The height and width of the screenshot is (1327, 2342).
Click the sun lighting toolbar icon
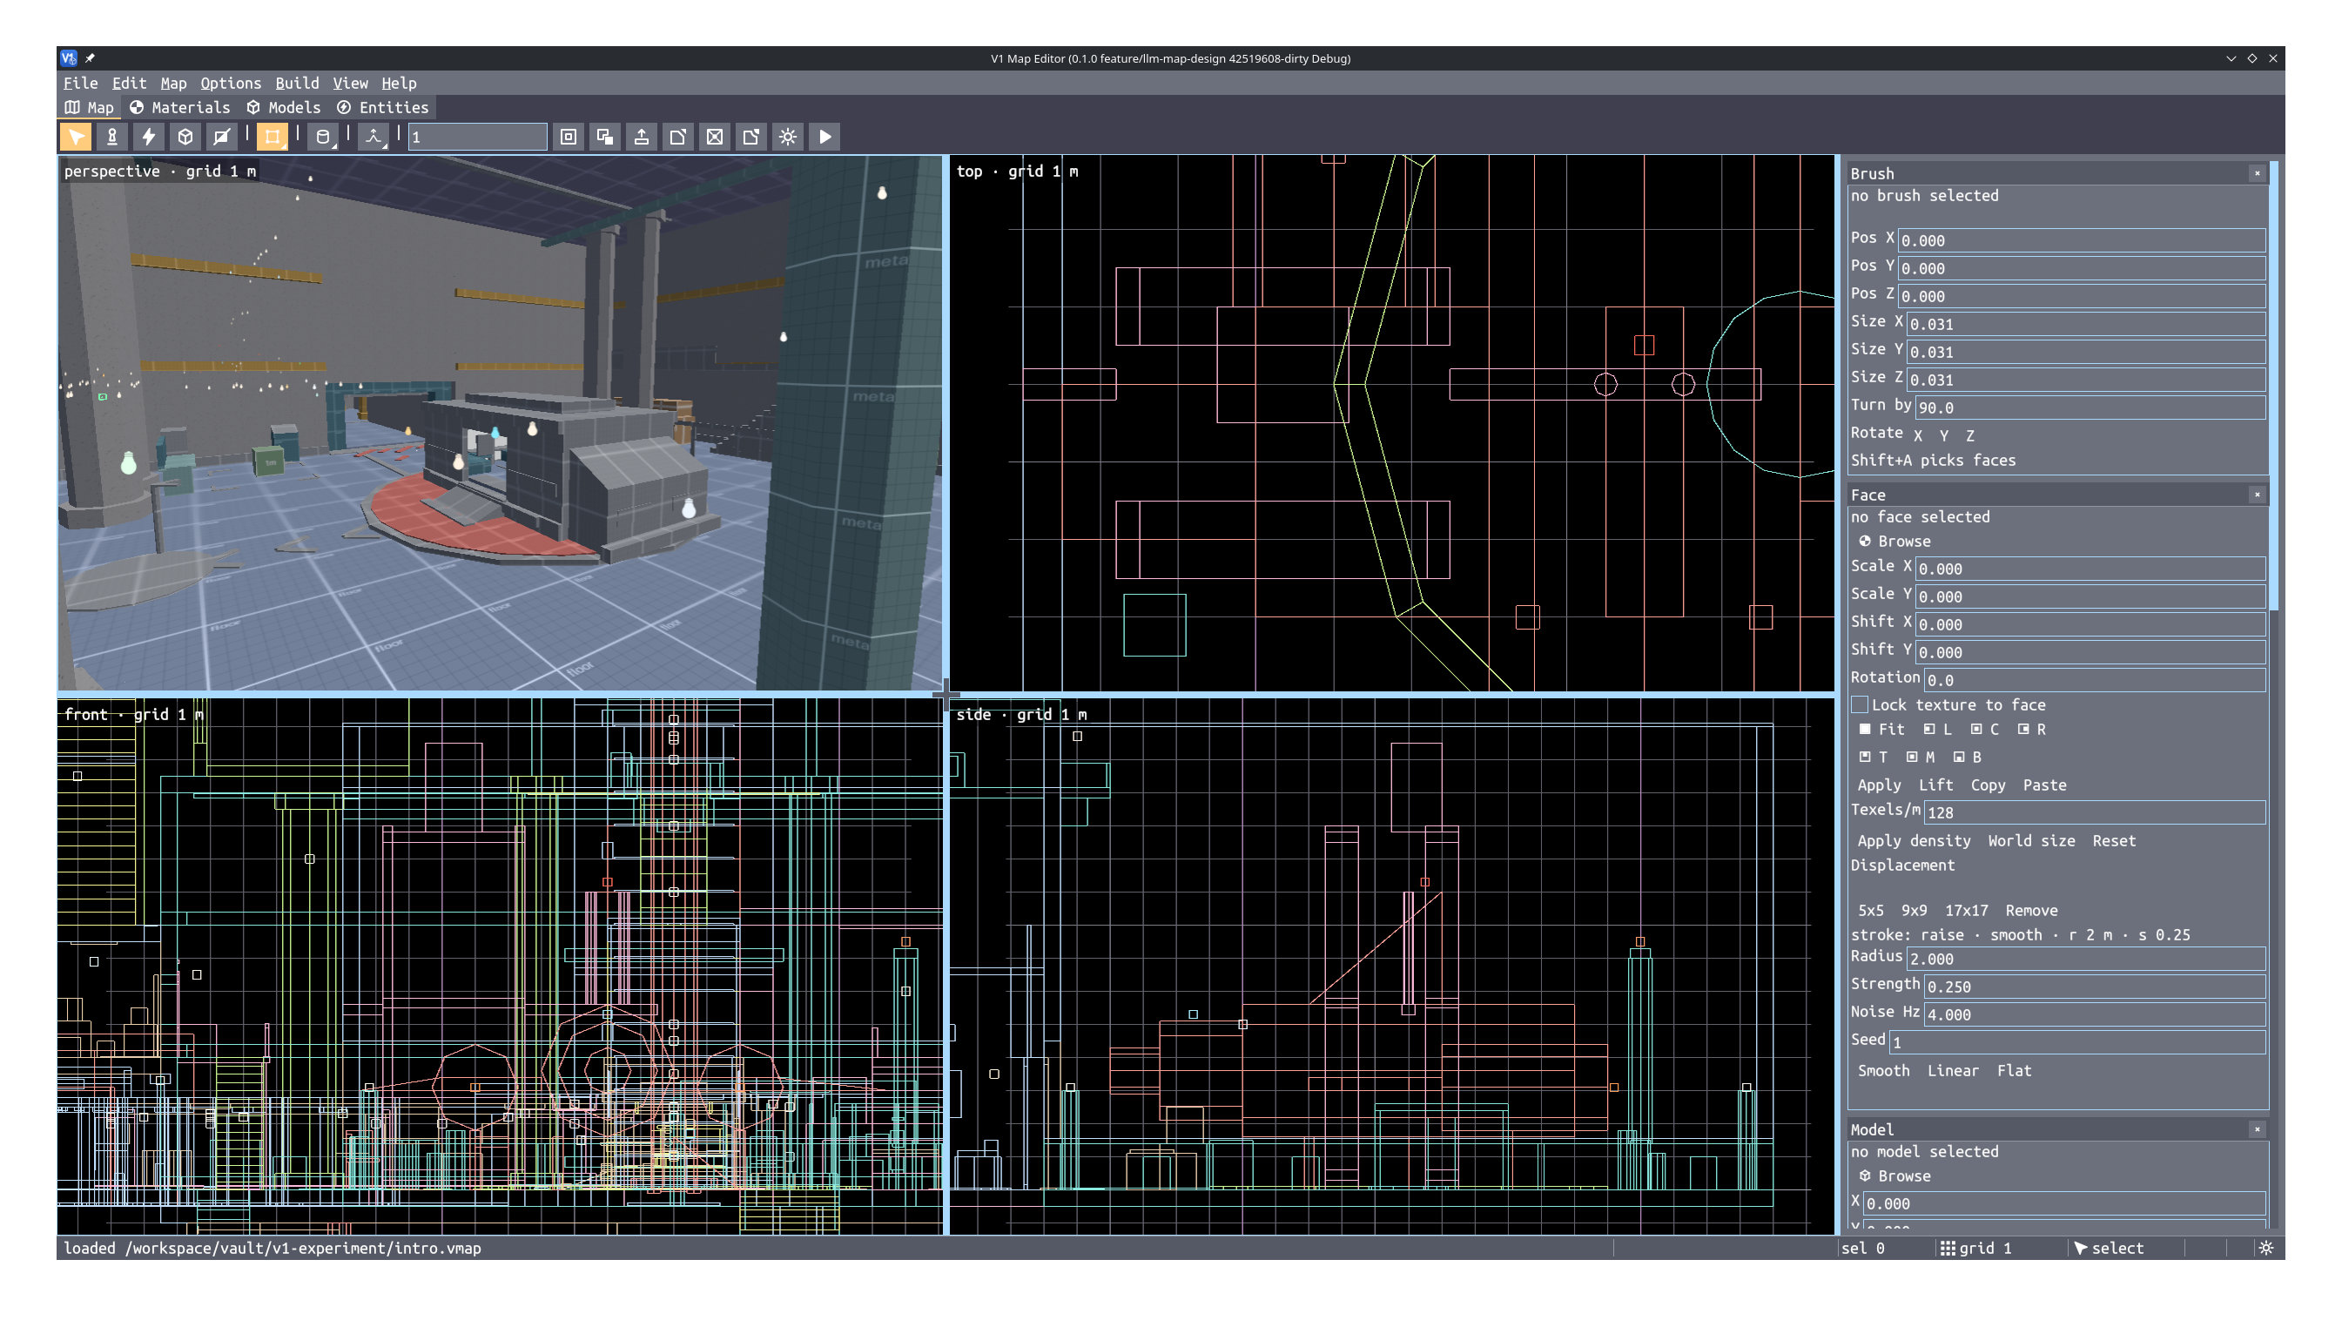787,137
